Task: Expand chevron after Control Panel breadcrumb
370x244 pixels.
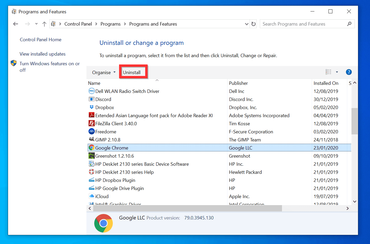Action: tap(96, 24)
